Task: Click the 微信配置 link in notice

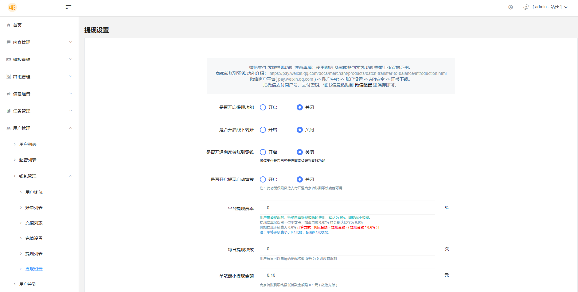Action: (x=363, y=85)
